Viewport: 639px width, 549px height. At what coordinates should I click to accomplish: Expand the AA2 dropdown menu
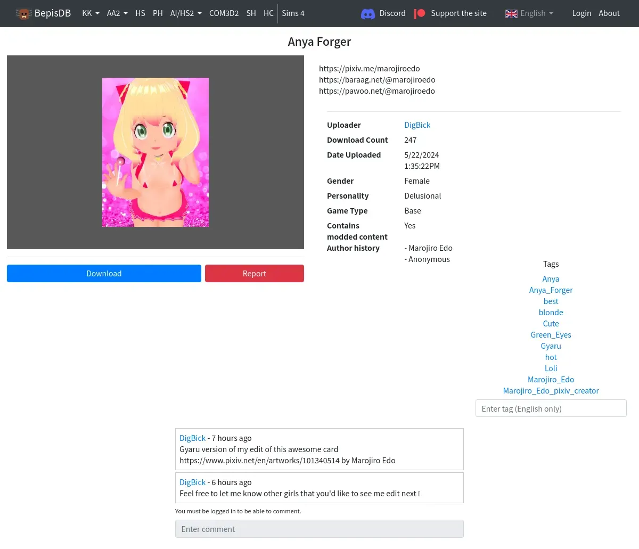(117, 13)
